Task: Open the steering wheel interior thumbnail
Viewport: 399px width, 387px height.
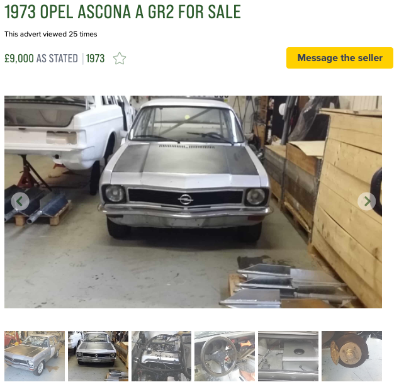Action: [x=225, y=356]
